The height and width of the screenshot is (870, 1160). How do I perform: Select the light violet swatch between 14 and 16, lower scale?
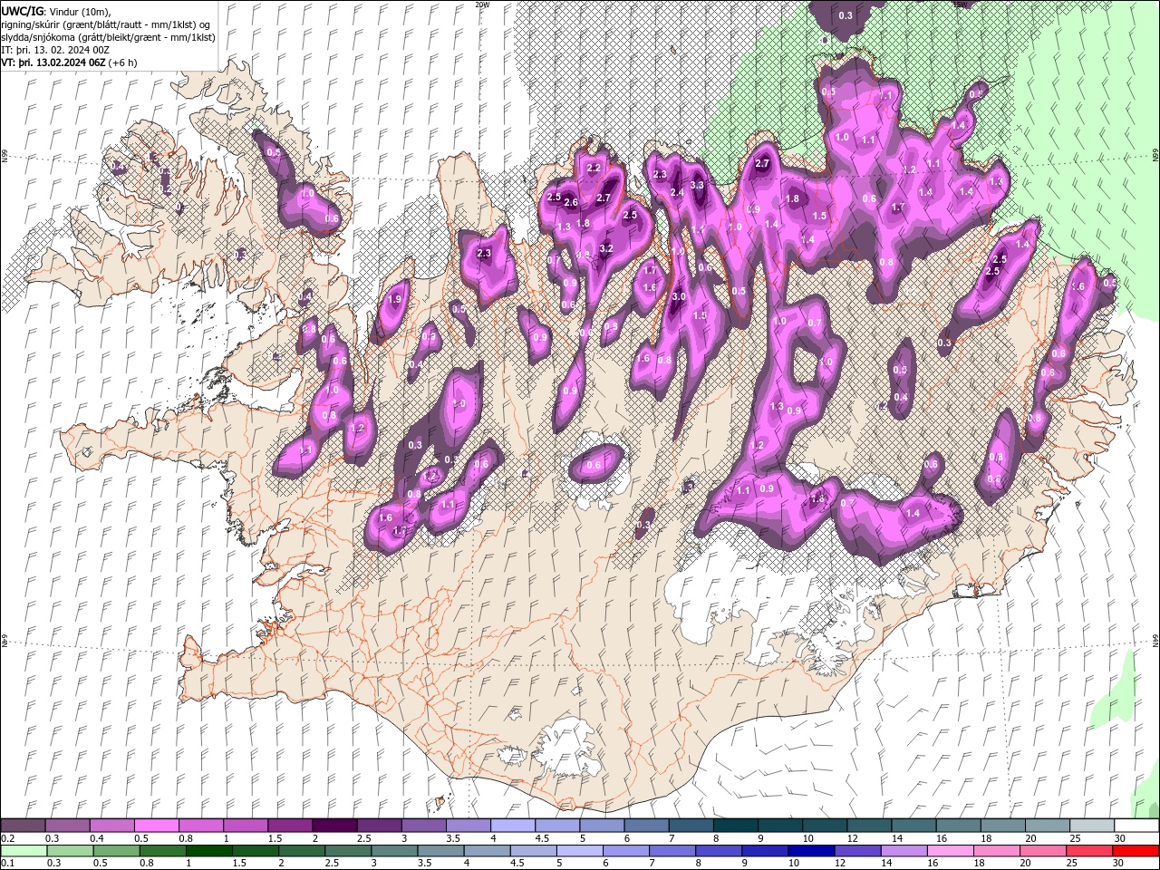click(903, 851)
